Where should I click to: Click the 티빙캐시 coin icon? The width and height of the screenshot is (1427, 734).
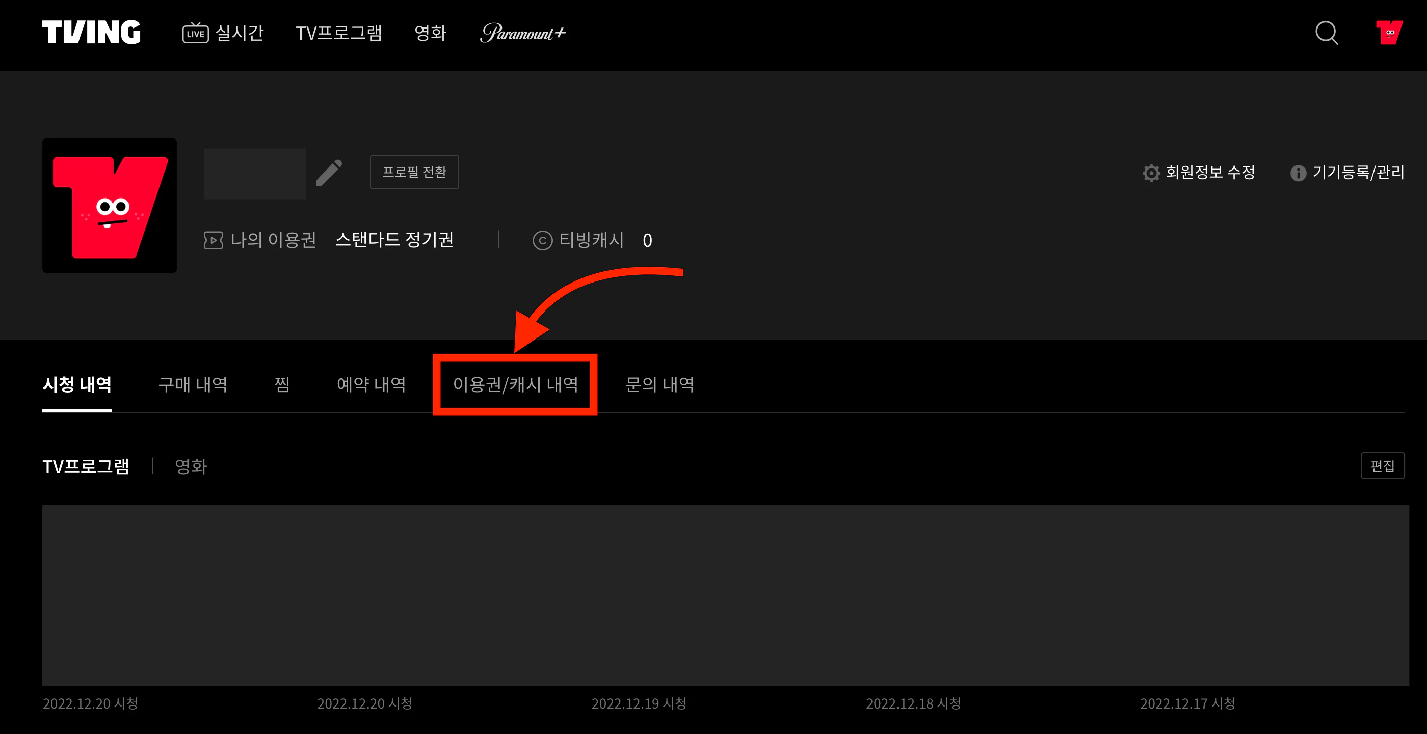(x=542, y=241)
